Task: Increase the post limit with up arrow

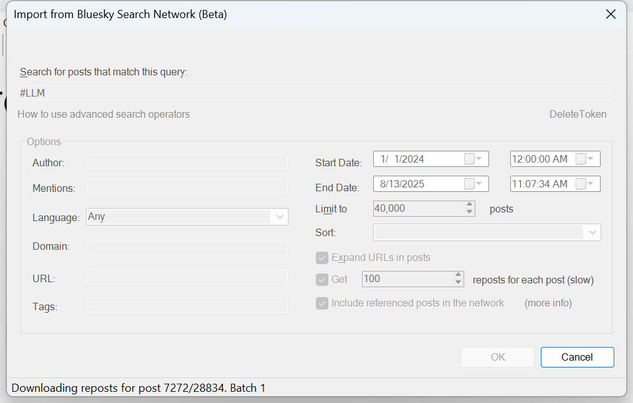Action: (470, 205)
